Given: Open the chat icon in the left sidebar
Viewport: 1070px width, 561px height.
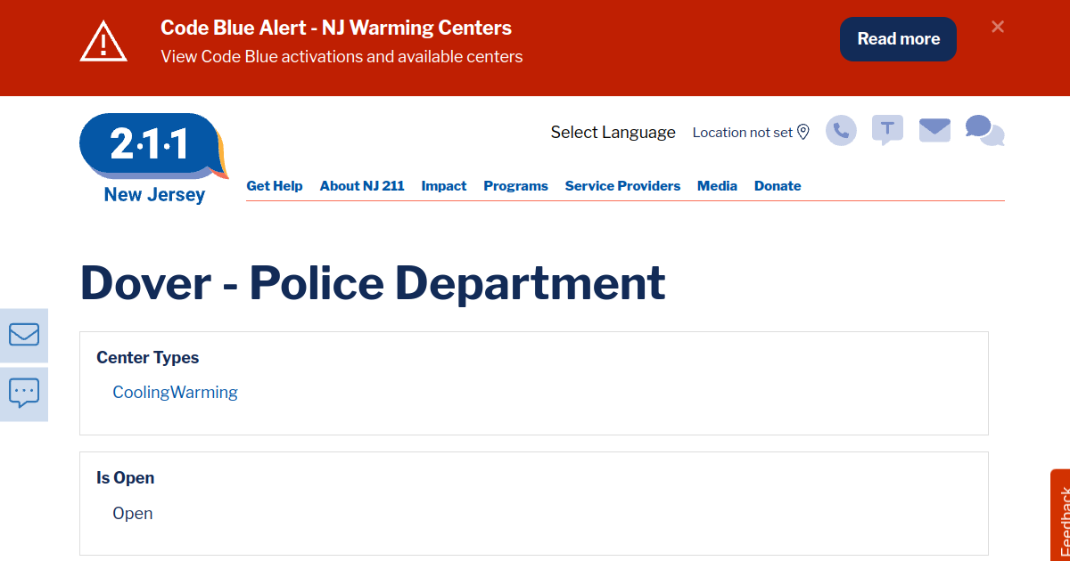Looking at the screenshot, I should tap(23, 393).
